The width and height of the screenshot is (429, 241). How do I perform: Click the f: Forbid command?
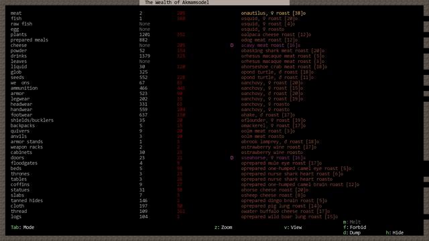coord(355,228)
